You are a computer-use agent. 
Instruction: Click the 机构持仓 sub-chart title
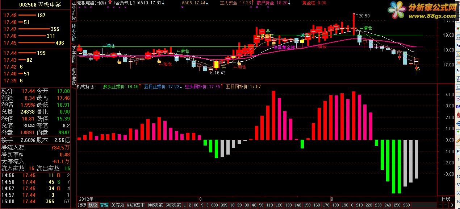click(85, 87)
